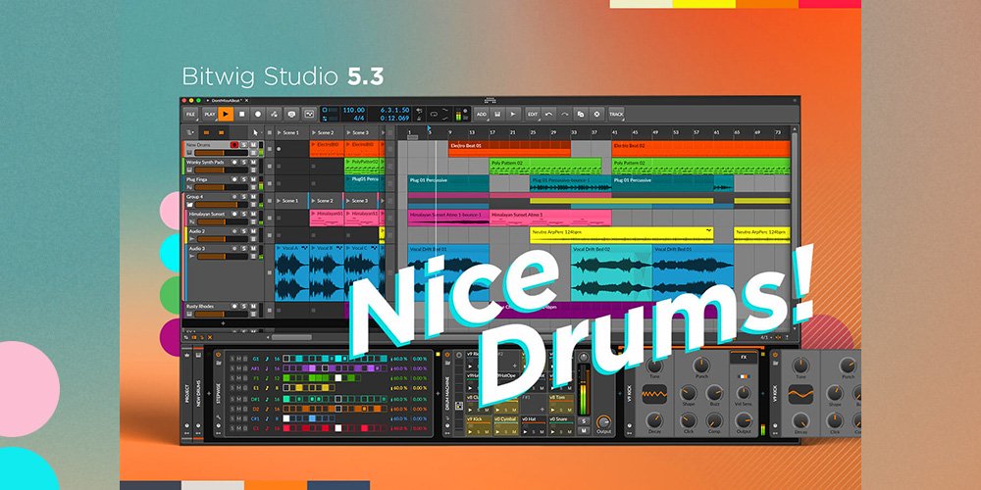Collapse the Group 4 folder icon
This screenshot has height=490, width=981.
point(189,205)
